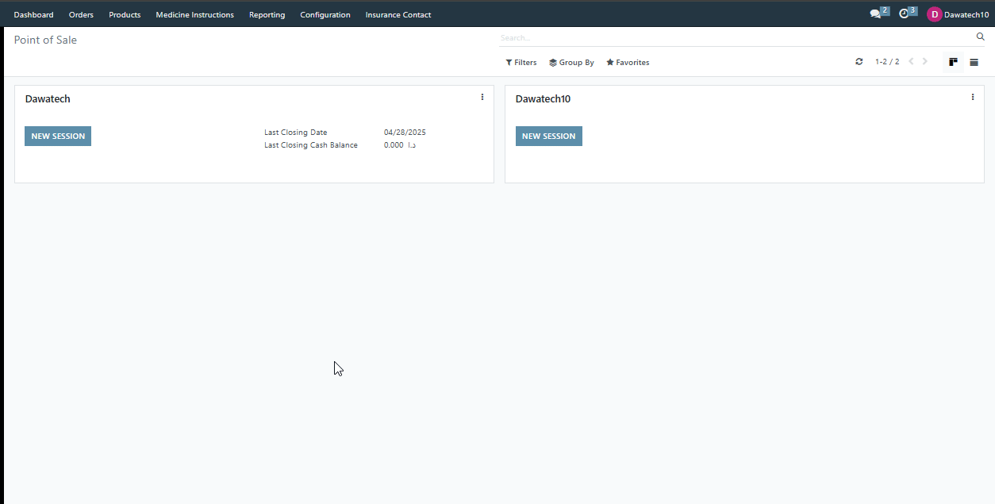Click the Dawatech10 card title
Viewport: 995px width, 504px height.
(543, 99)
